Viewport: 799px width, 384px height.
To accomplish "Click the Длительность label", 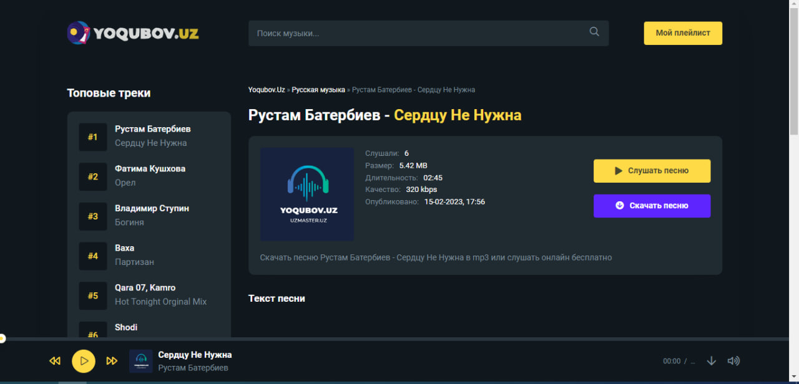I will coord(391,178).
